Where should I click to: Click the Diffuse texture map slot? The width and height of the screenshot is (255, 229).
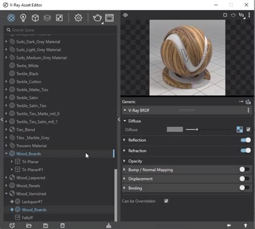[x=240, y=130]
